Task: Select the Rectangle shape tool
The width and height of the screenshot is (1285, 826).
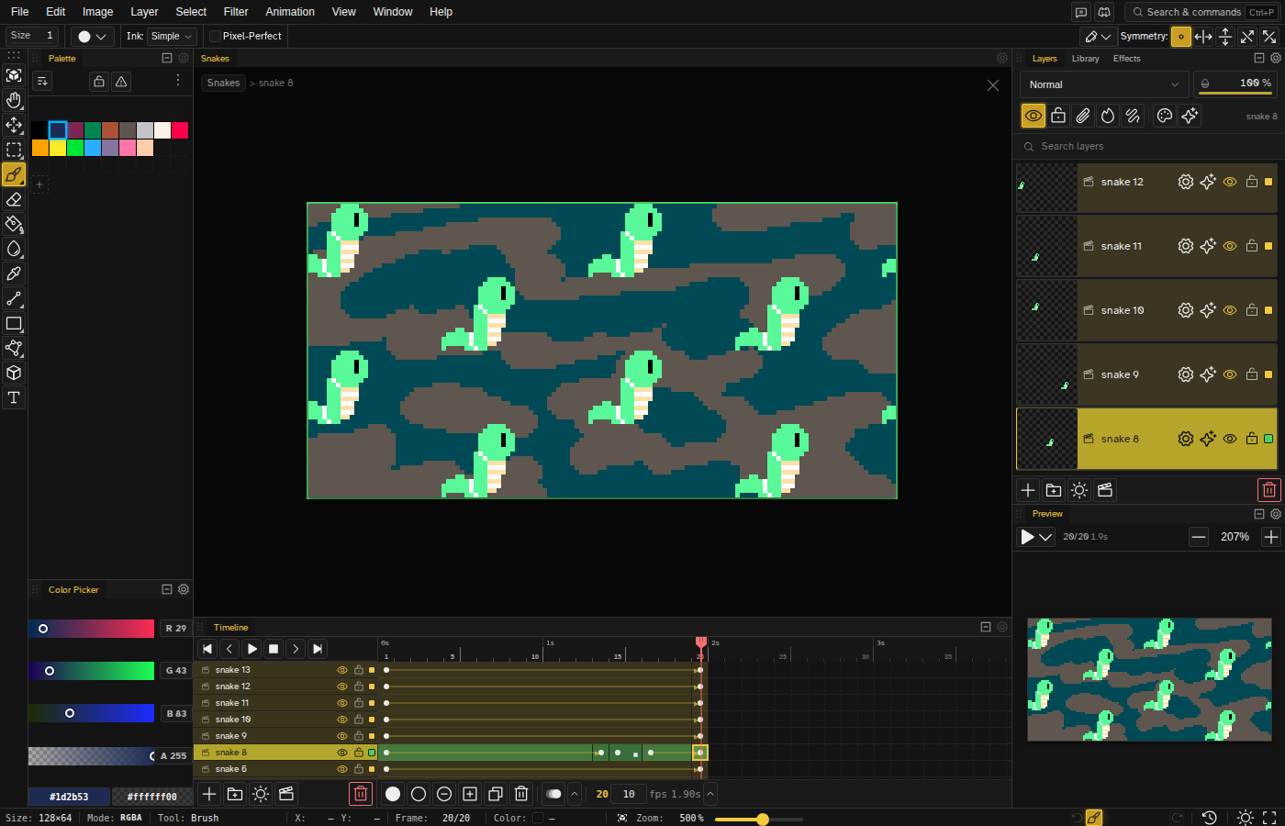Action: pyautogui.click(x=14, y=323)
